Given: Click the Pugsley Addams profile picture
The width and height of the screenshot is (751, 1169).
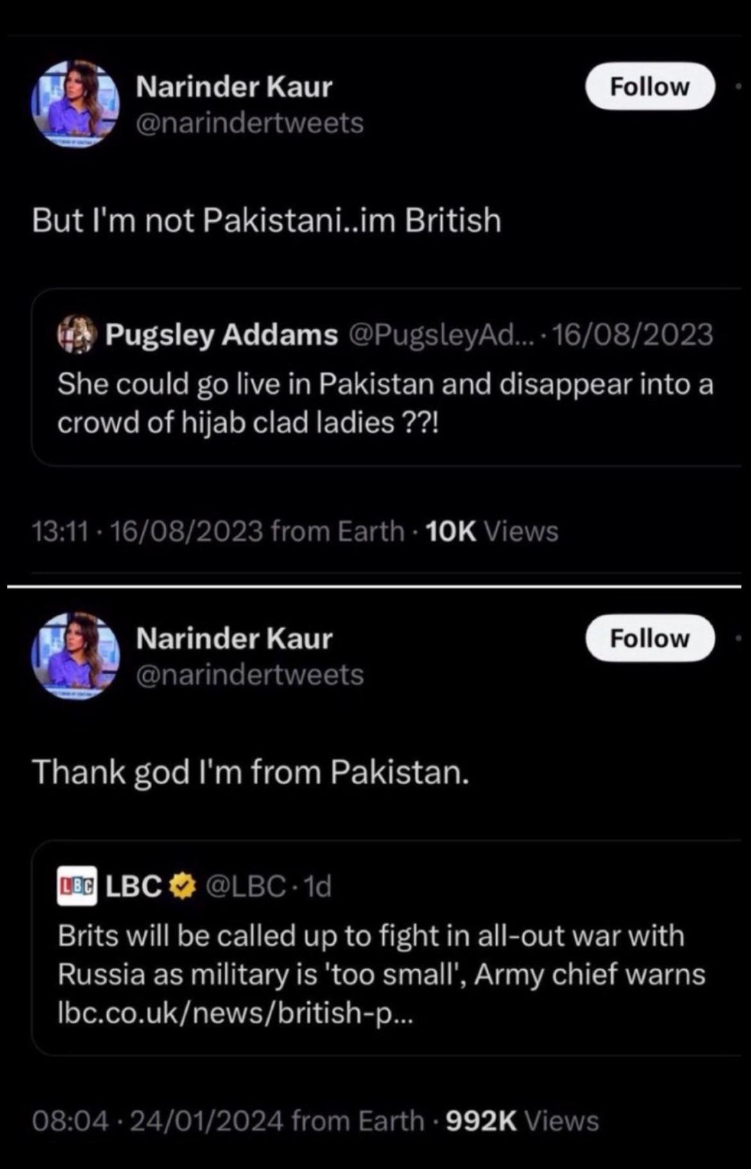Looking at the screenshot, I should tap(77, 334).
